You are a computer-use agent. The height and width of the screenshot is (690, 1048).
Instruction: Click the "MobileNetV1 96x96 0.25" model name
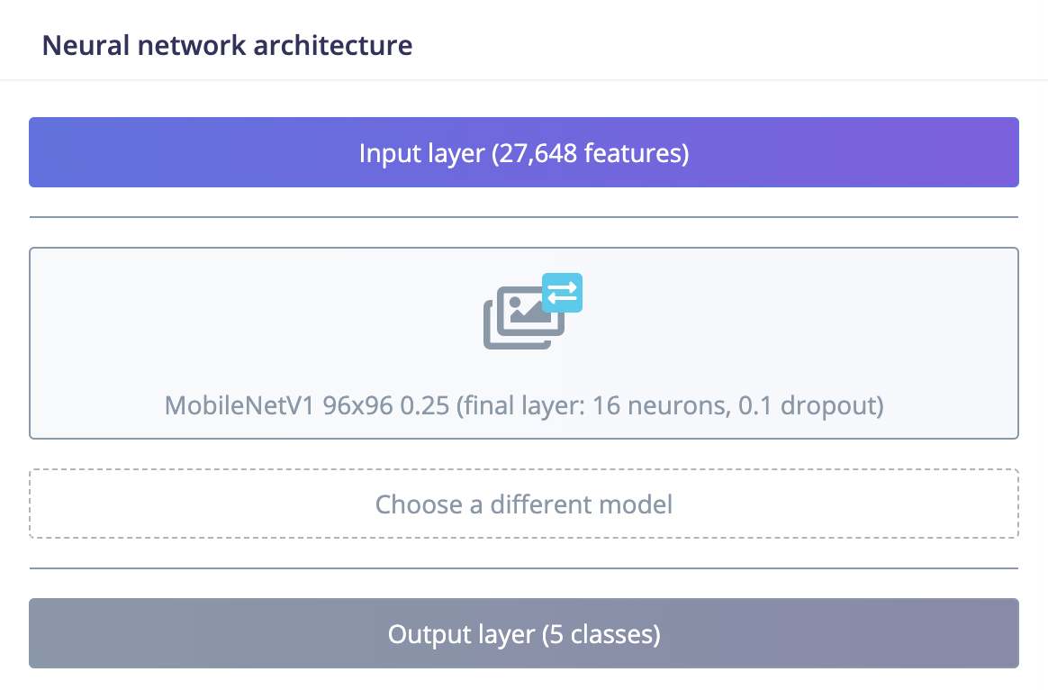(x=307, y=405)
